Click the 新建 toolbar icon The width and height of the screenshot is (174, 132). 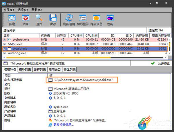pos(12,18)
